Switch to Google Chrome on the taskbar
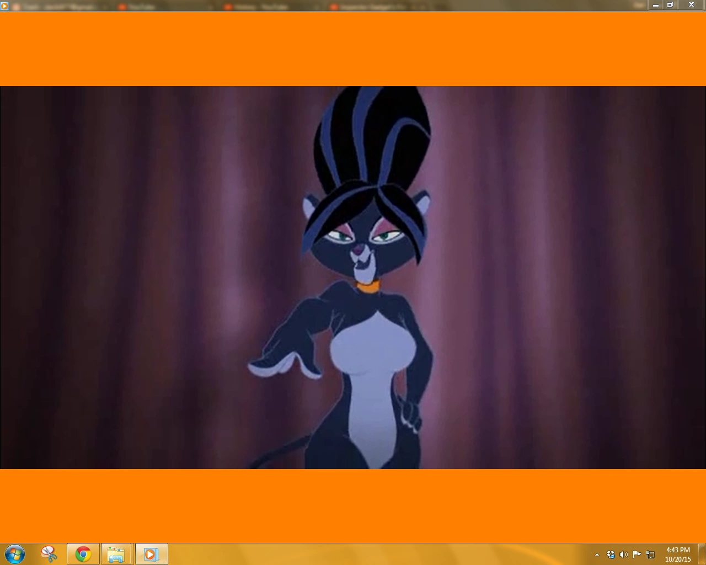Viewport: 706px width, 565px height. pos(83,554)
